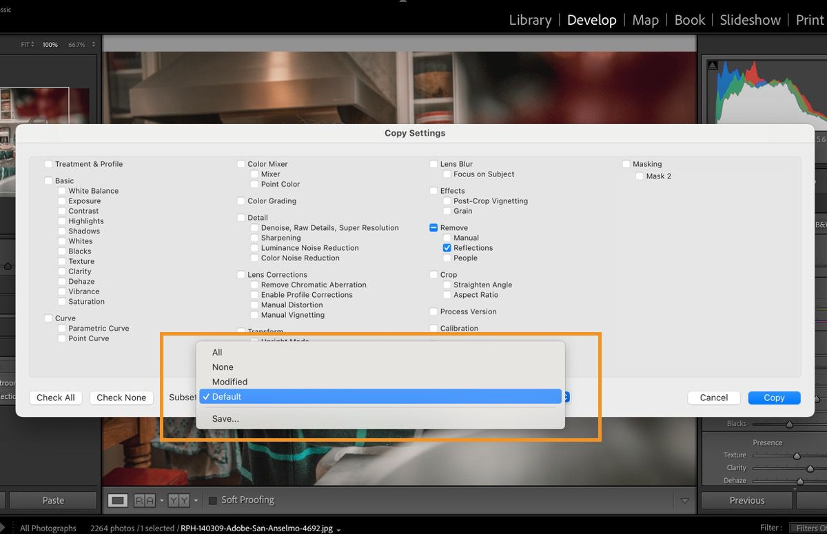The width and height of the screenshot is (827, 534).
Task: Choose Modified from the Subset menu
Action: [229, 381]
